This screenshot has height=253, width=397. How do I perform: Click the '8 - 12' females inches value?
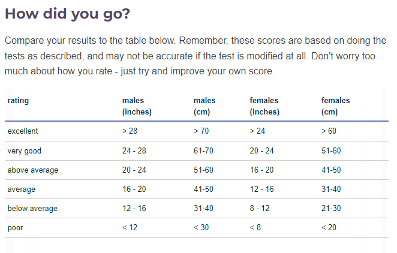click(259, 209)
